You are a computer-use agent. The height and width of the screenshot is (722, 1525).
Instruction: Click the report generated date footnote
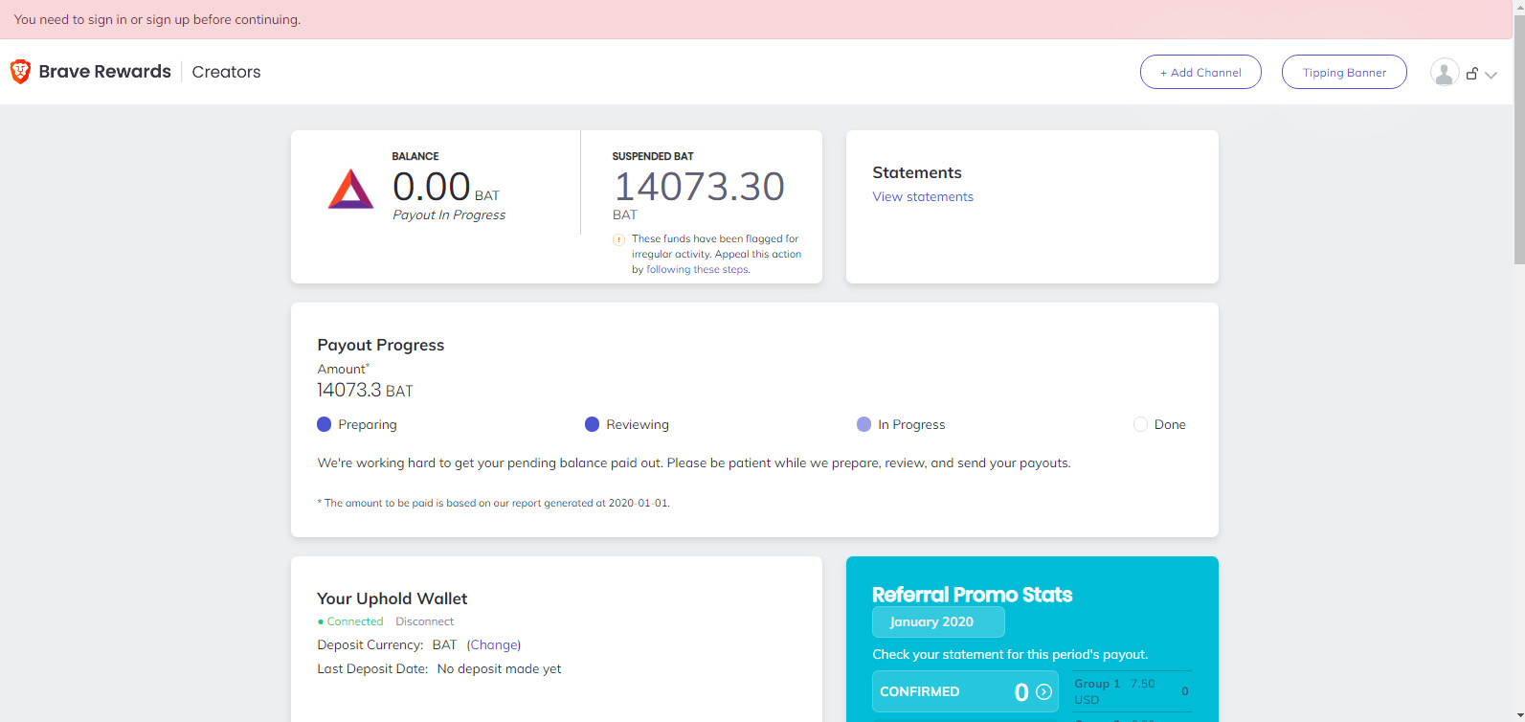coord(493,503)
